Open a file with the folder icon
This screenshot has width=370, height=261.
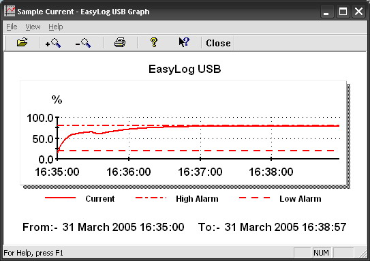[x=22, y=43]
